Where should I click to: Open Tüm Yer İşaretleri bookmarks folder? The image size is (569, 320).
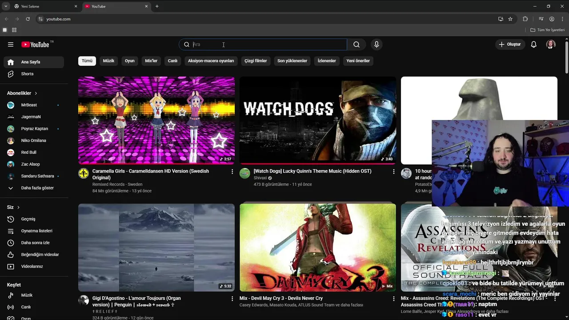click(x=547, y=30)
